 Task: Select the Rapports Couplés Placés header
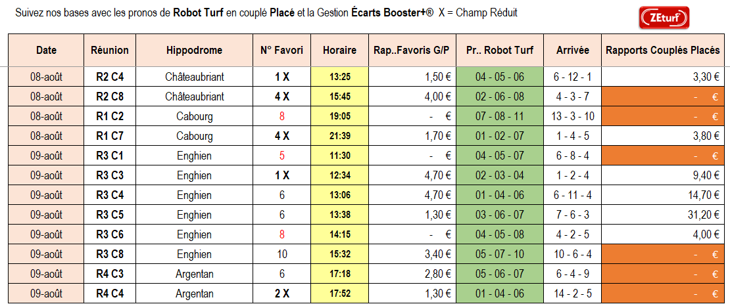tap(663, 50)
